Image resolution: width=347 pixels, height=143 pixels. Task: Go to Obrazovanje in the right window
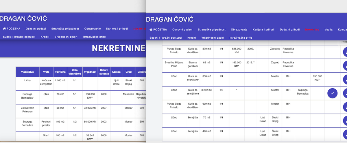(x=239, y=29)
